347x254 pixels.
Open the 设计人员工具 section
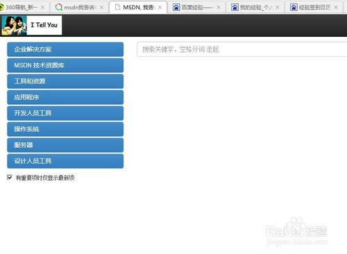click(65, 161)
